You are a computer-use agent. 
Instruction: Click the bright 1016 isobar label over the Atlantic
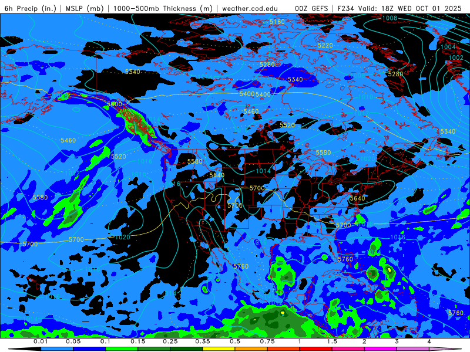pos(398,238)
